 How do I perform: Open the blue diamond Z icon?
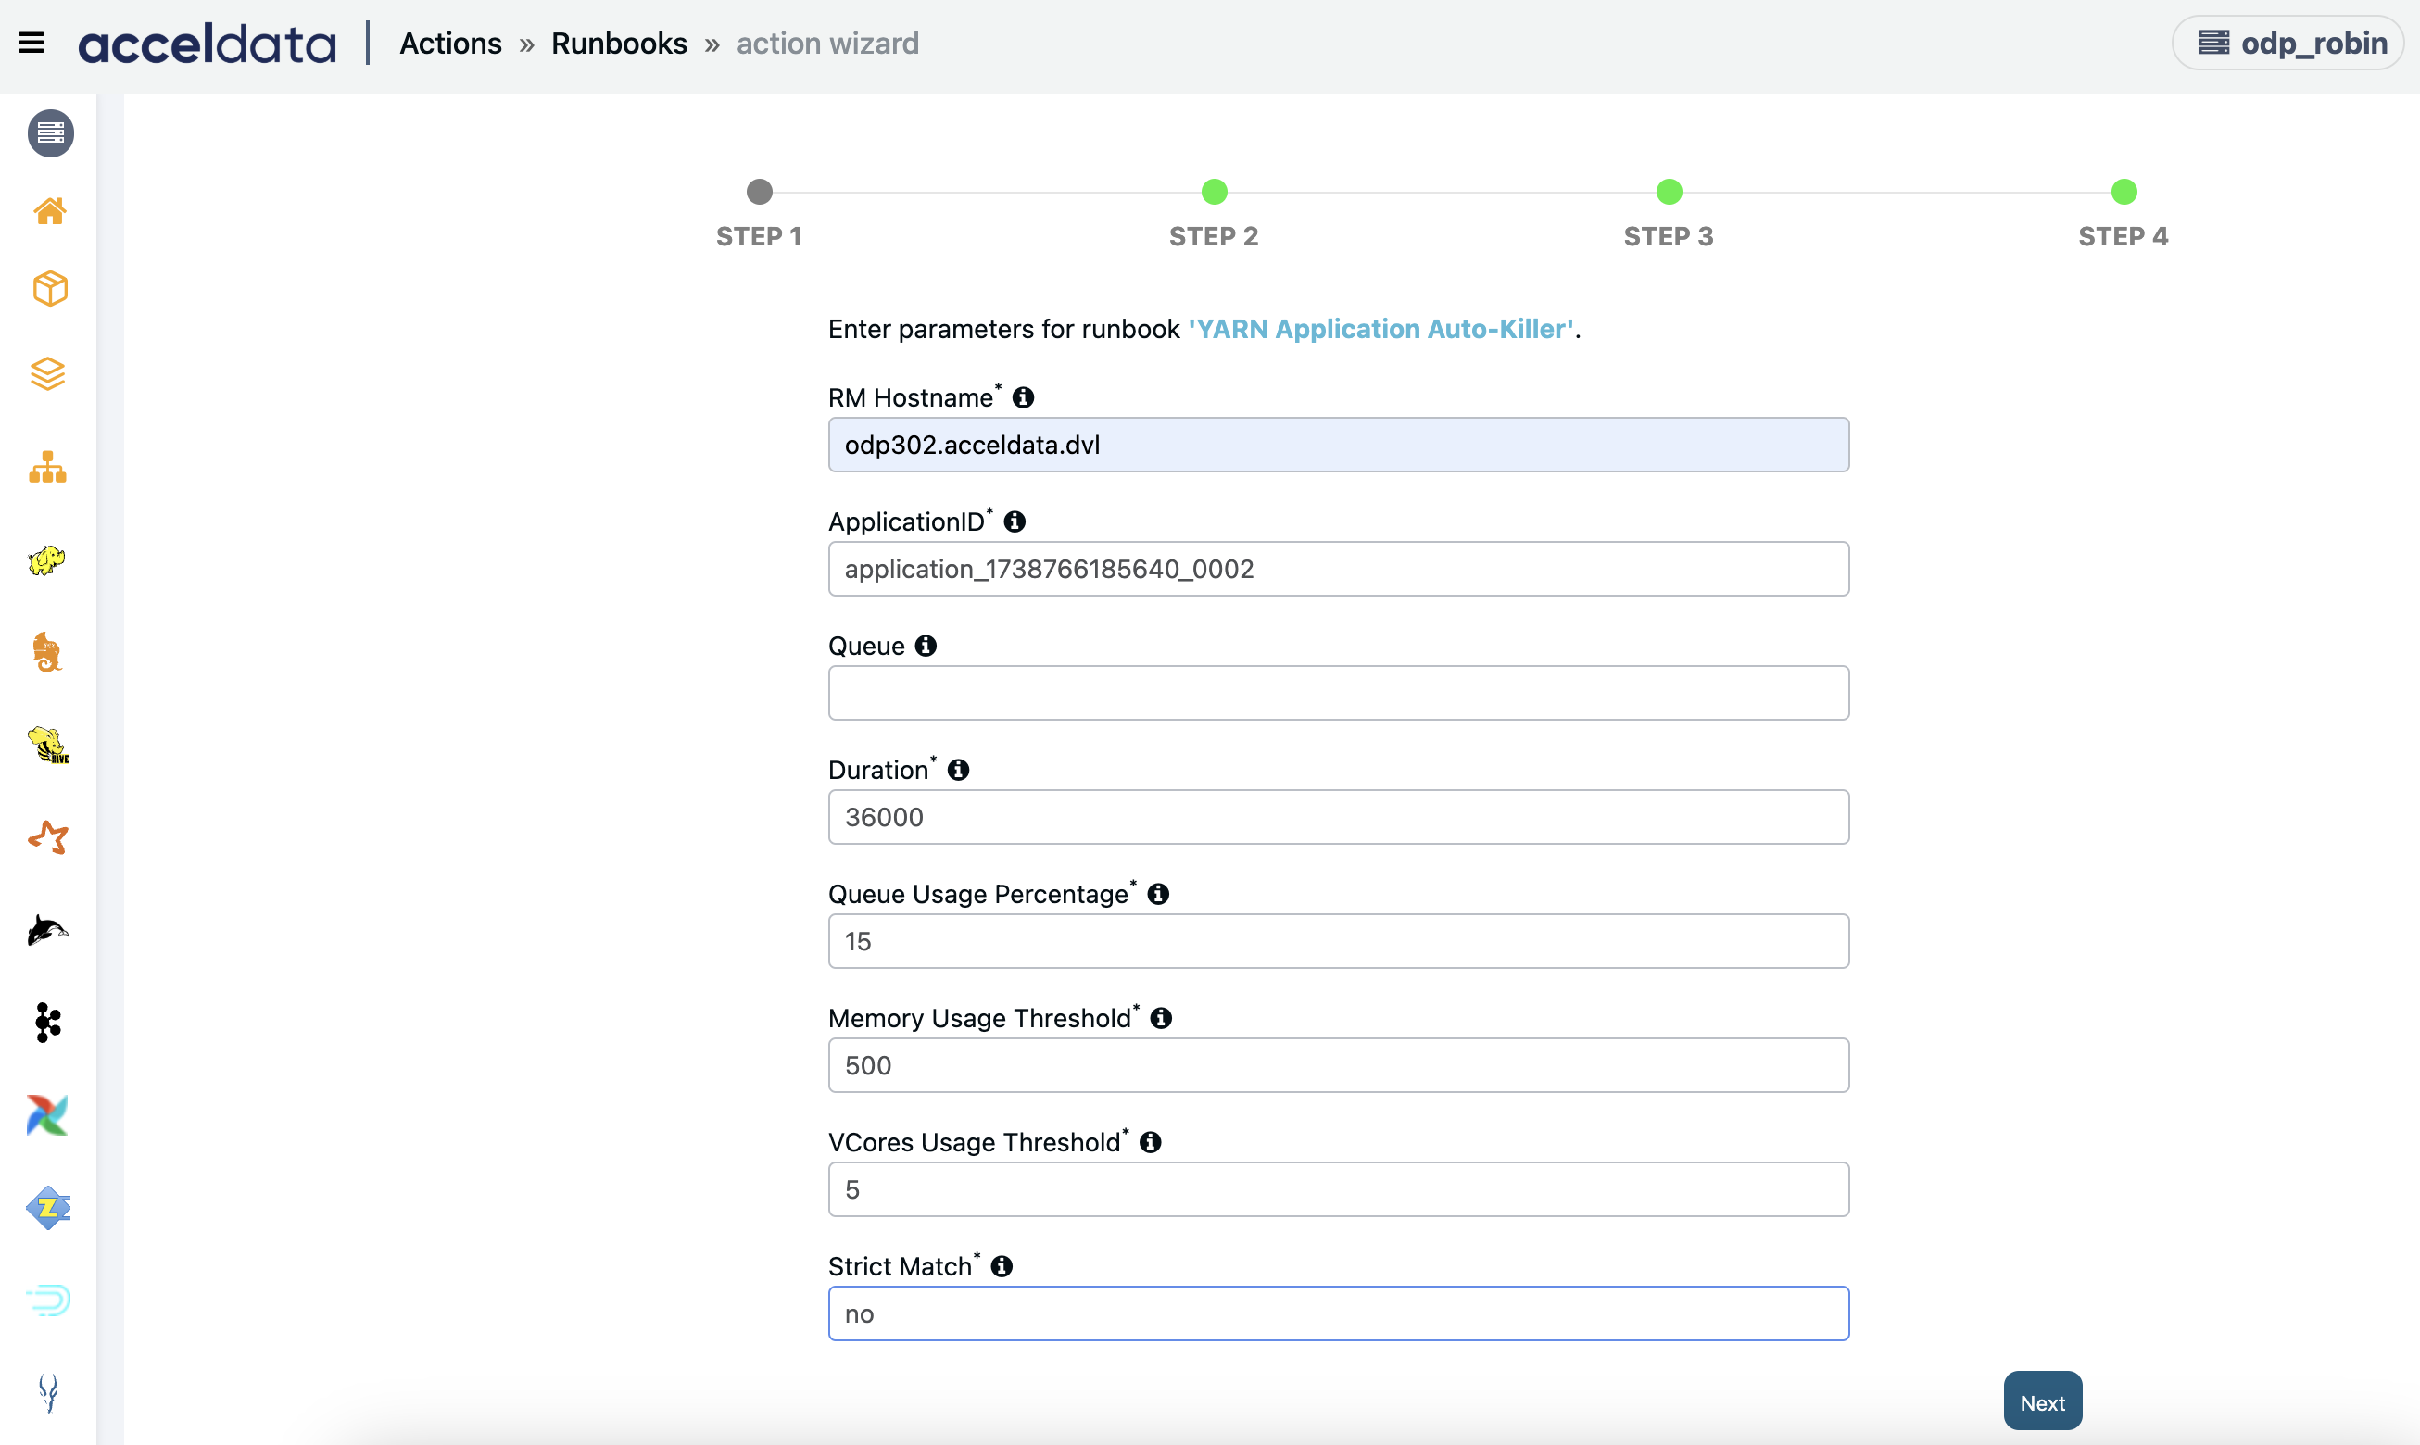tap(48, 1208)
